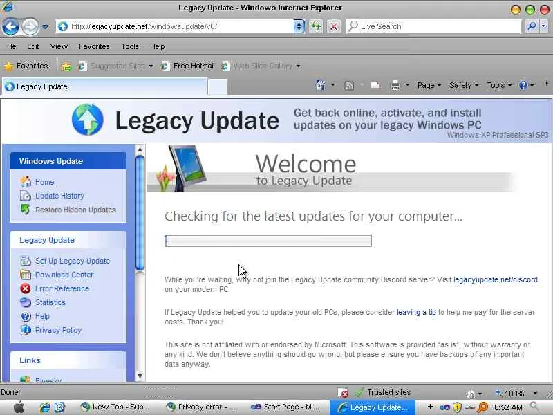Open the Favorites menu
553x415 pixels.
pos(95,46)
